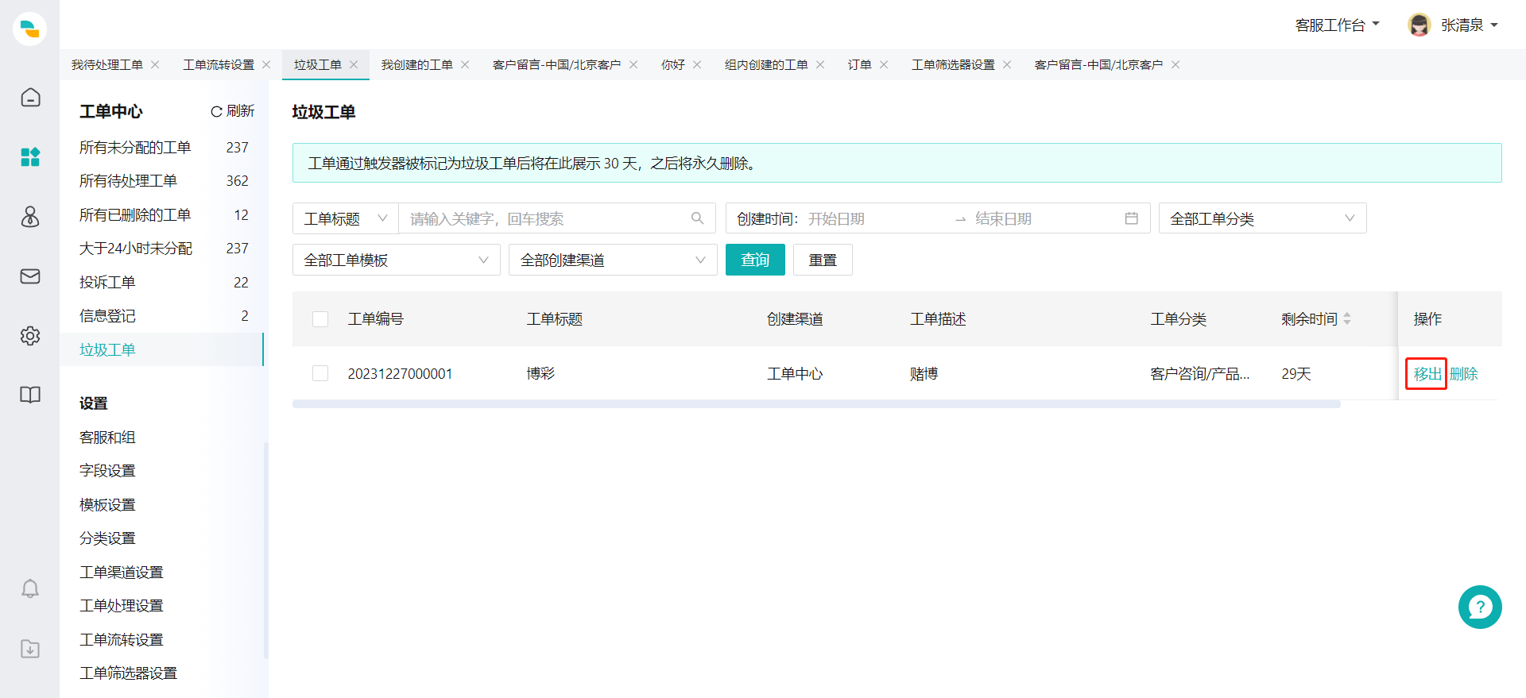Click the search magnifier icon in keyword field
The image size is (1526, 698).
click(x=698, y=218)
